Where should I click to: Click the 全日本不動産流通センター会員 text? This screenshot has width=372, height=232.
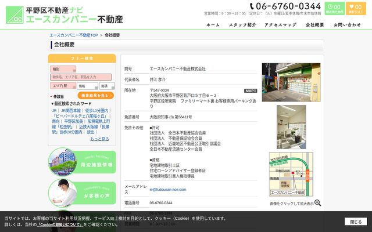[176, 149]
